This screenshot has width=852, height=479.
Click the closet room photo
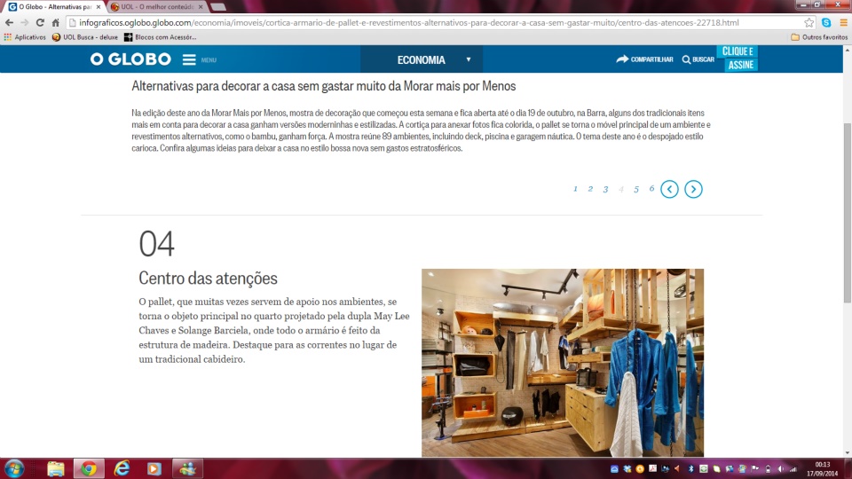pos(562,362)
